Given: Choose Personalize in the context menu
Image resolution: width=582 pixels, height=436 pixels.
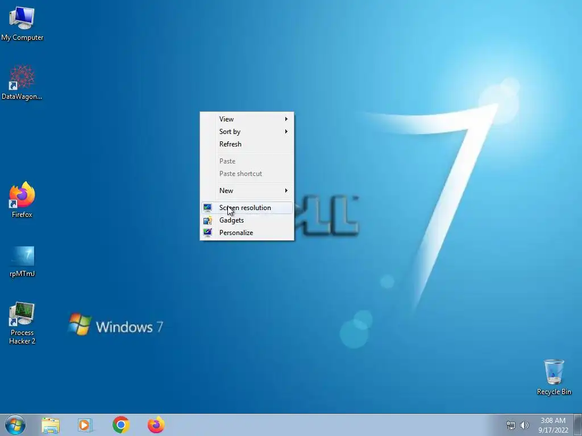Looking at the screenshot, I should 247,233.
